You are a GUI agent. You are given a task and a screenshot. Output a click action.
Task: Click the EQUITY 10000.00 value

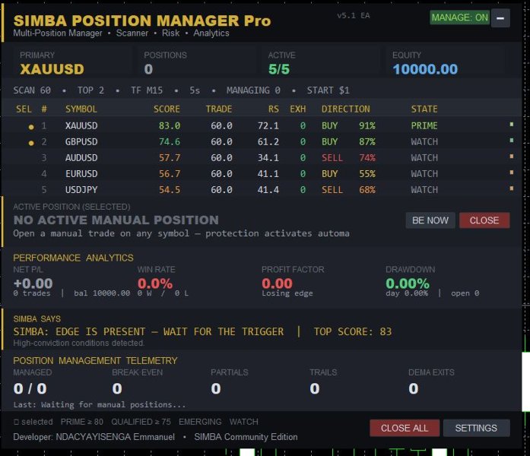pos(425,69)
